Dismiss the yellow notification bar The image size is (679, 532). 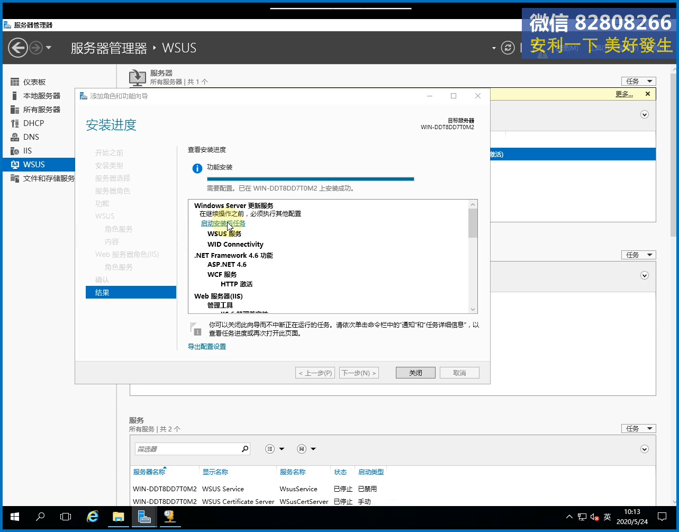click(x=648, y=94)
